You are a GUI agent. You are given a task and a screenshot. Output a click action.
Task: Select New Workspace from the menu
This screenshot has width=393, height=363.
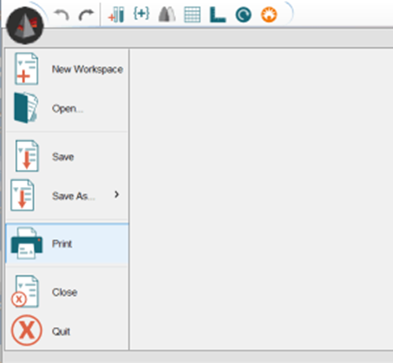(x=67, y=69)
